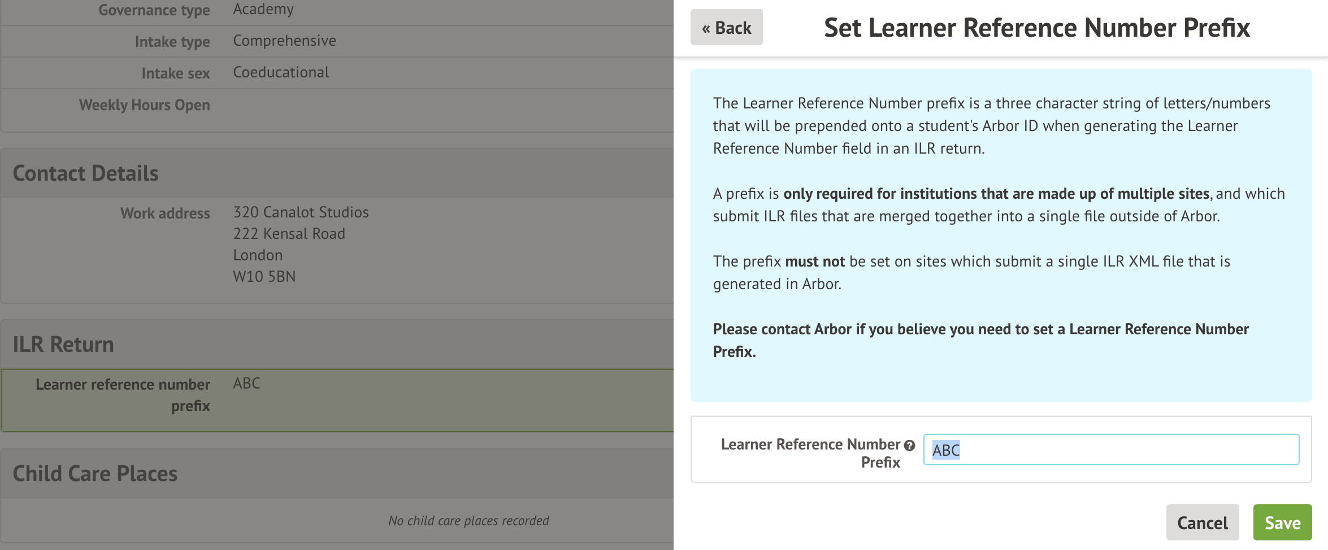
Task: Click the Please contact Arbor bold text
Action: (x=981, y=329)
